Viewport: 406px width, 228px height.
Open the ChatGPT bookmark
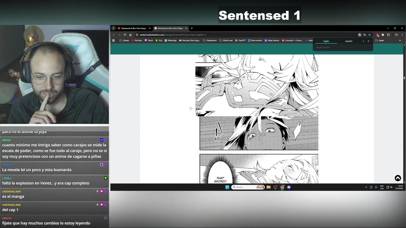(x=240, y=41)
